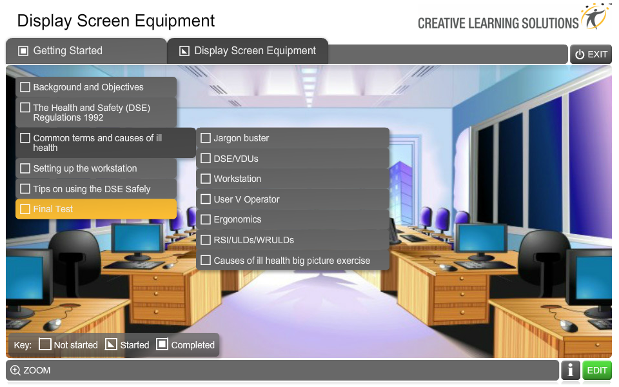Click the Creative Learning Solutions logo figure
The width and height of the screenshot is (619, 387).
pos(594,16)
